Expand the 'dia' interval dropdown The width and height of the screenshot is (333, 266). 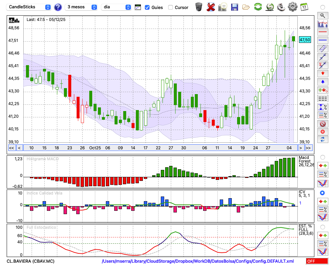click(x=116, y=7)
